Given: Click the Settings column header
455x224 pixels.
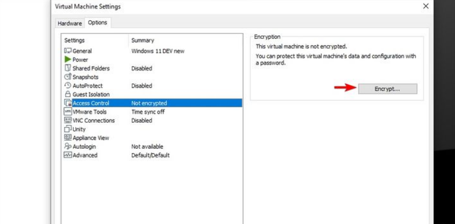Looking at the screenshot, I should [x=75, y=40].
